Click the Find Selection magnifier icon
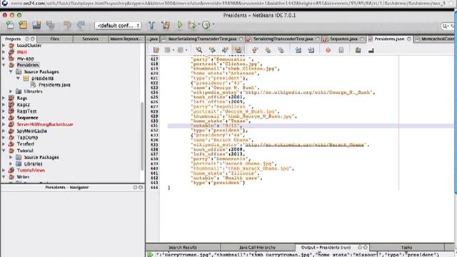The width and height of the screenshot is (457, 257). click(199, 50)
